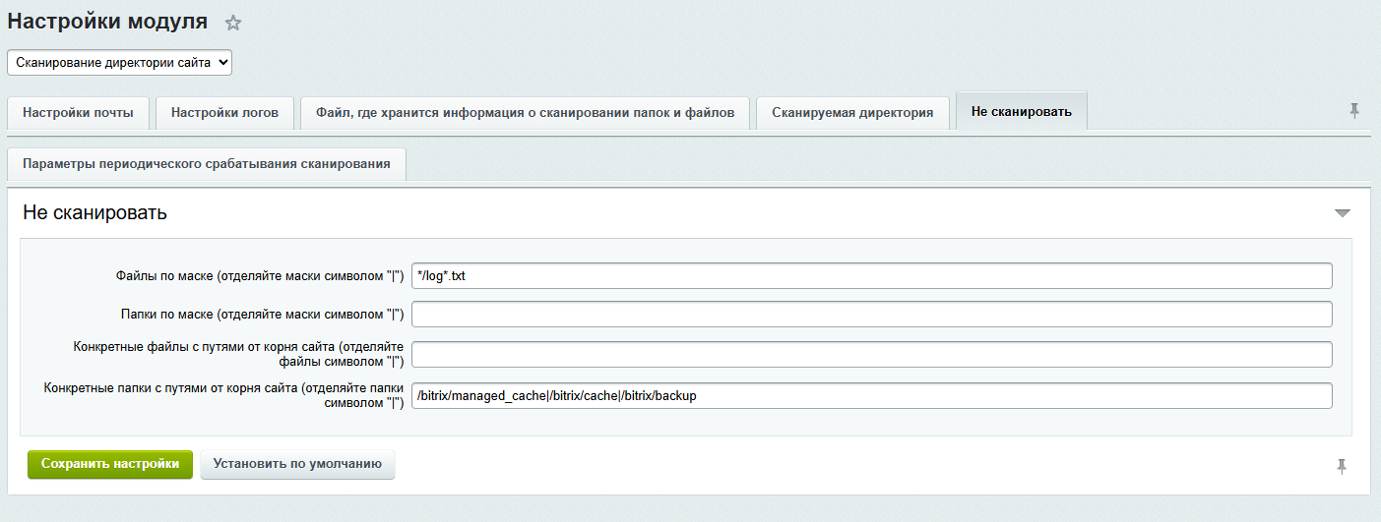Click the empty specific files path field
The width and height of the screenshot is (1381, 522).
click(x=871, y=355)
